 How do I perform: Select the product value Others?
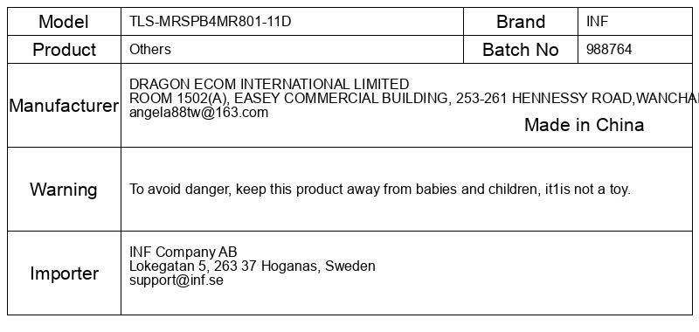click(x=149, y=49)
